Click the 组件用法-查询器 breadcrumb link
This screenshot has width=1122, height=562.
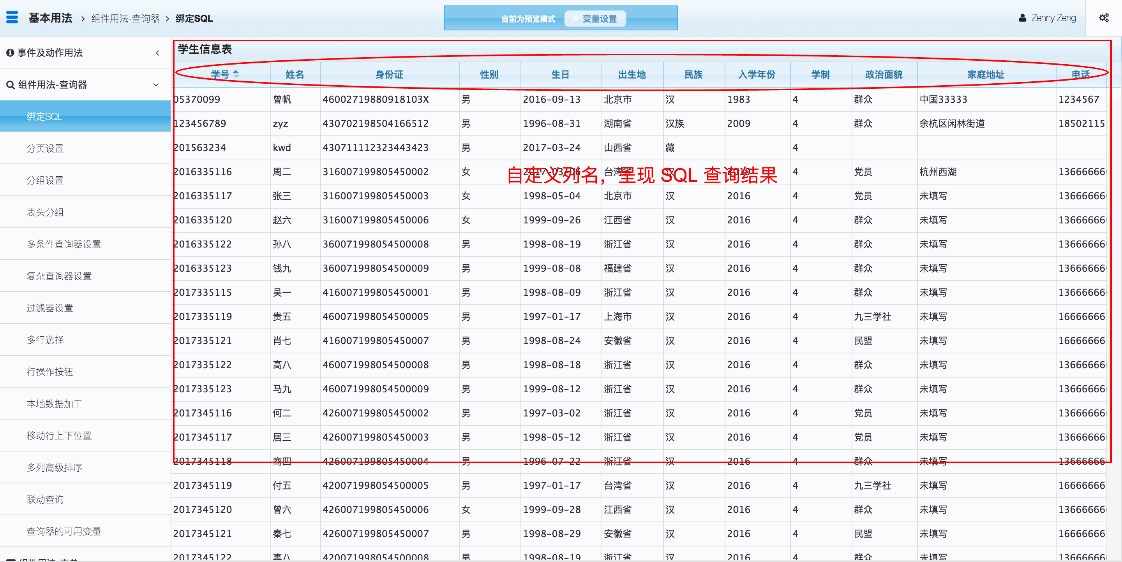tap(125, 18)
